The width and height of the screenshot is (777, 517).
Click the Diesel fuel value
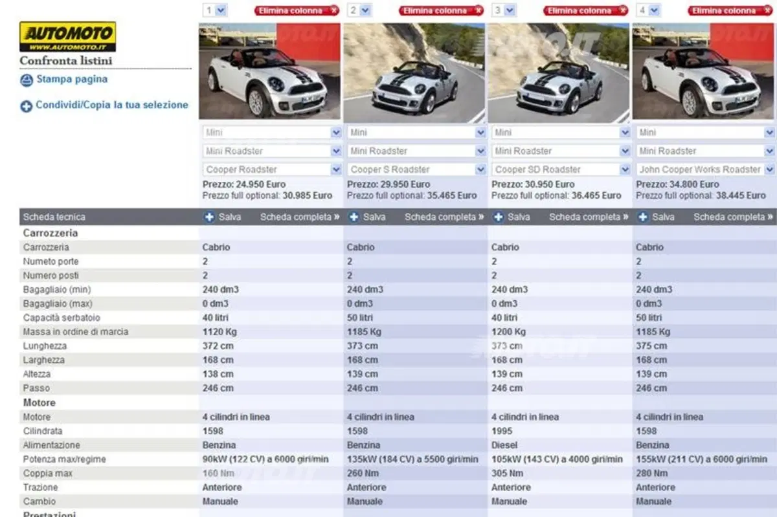pyautogui.click(x=504, y=445)
